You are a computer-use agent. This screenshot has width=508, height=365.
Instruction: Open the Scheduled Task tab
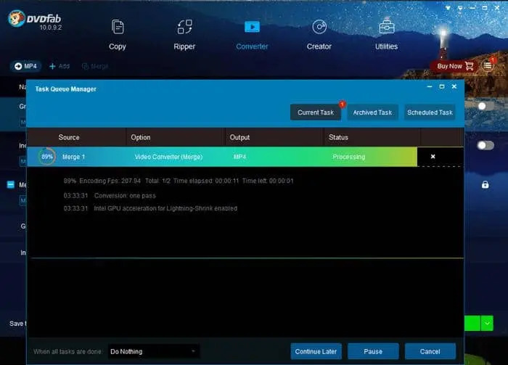[x=430, y=112]
